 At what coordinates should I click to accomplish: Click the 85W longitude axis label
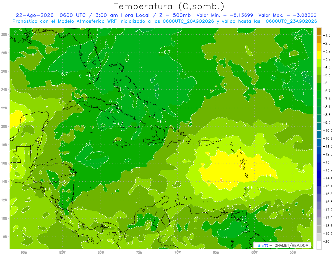tap(62, 252)
